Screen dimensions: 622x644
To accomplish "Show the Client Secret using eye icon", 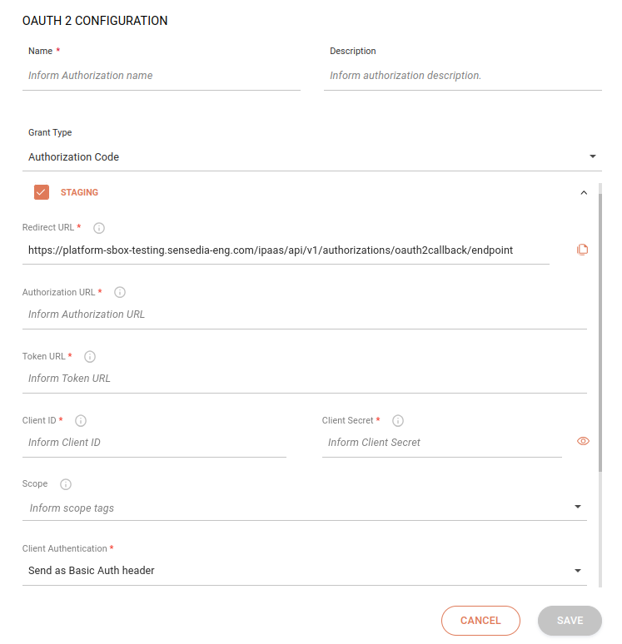I will click(x=583, y=441).
